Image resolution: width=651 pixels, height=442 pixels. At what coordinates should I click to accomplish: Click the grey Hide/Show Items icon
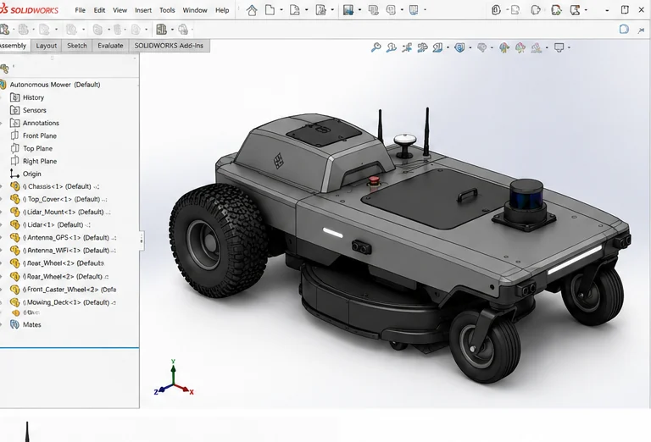click(x=481, y=47)
